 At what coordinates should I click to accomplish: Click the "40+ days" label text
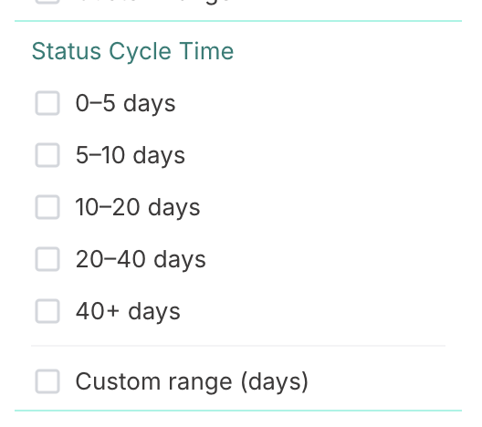(128, 311)
